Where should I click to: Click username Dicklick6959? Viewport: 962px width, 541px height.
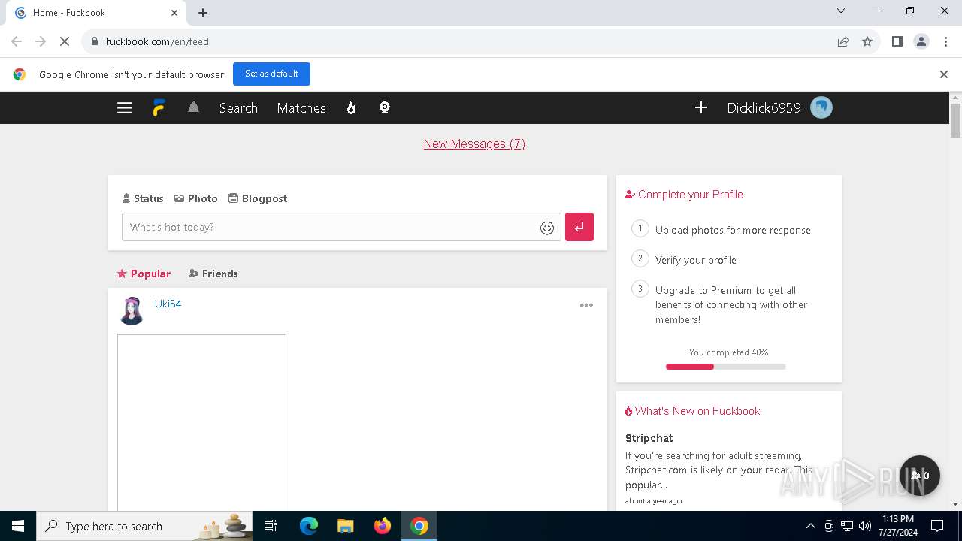pos(764,108)
